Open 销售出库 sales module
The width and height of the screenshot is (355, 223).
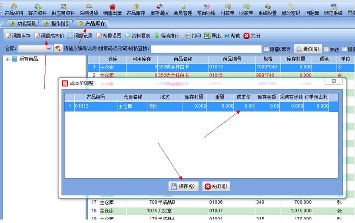[x=113, y=9]
